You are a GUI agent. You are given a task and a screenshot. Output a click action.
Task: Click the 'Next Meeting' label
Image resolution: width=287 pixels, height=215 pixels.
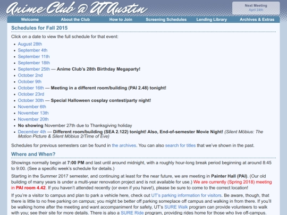click(x=256, y=6)
